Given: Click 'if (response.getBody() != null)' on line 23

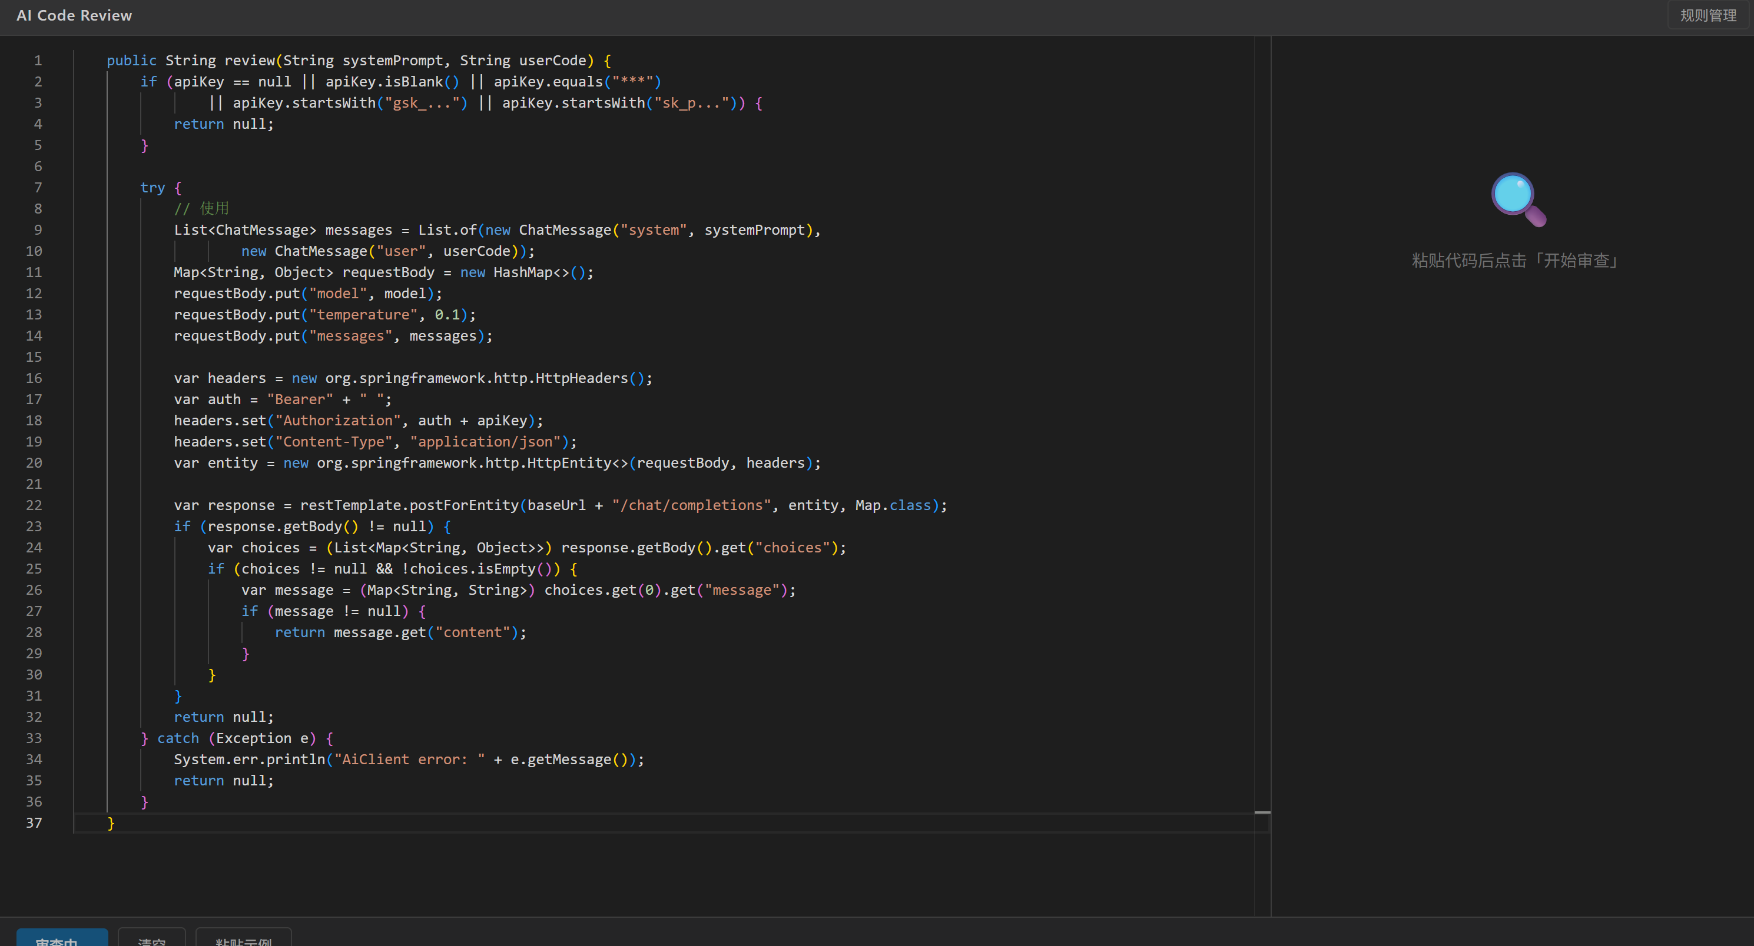Looking at the screenshot, I should 304,526.
